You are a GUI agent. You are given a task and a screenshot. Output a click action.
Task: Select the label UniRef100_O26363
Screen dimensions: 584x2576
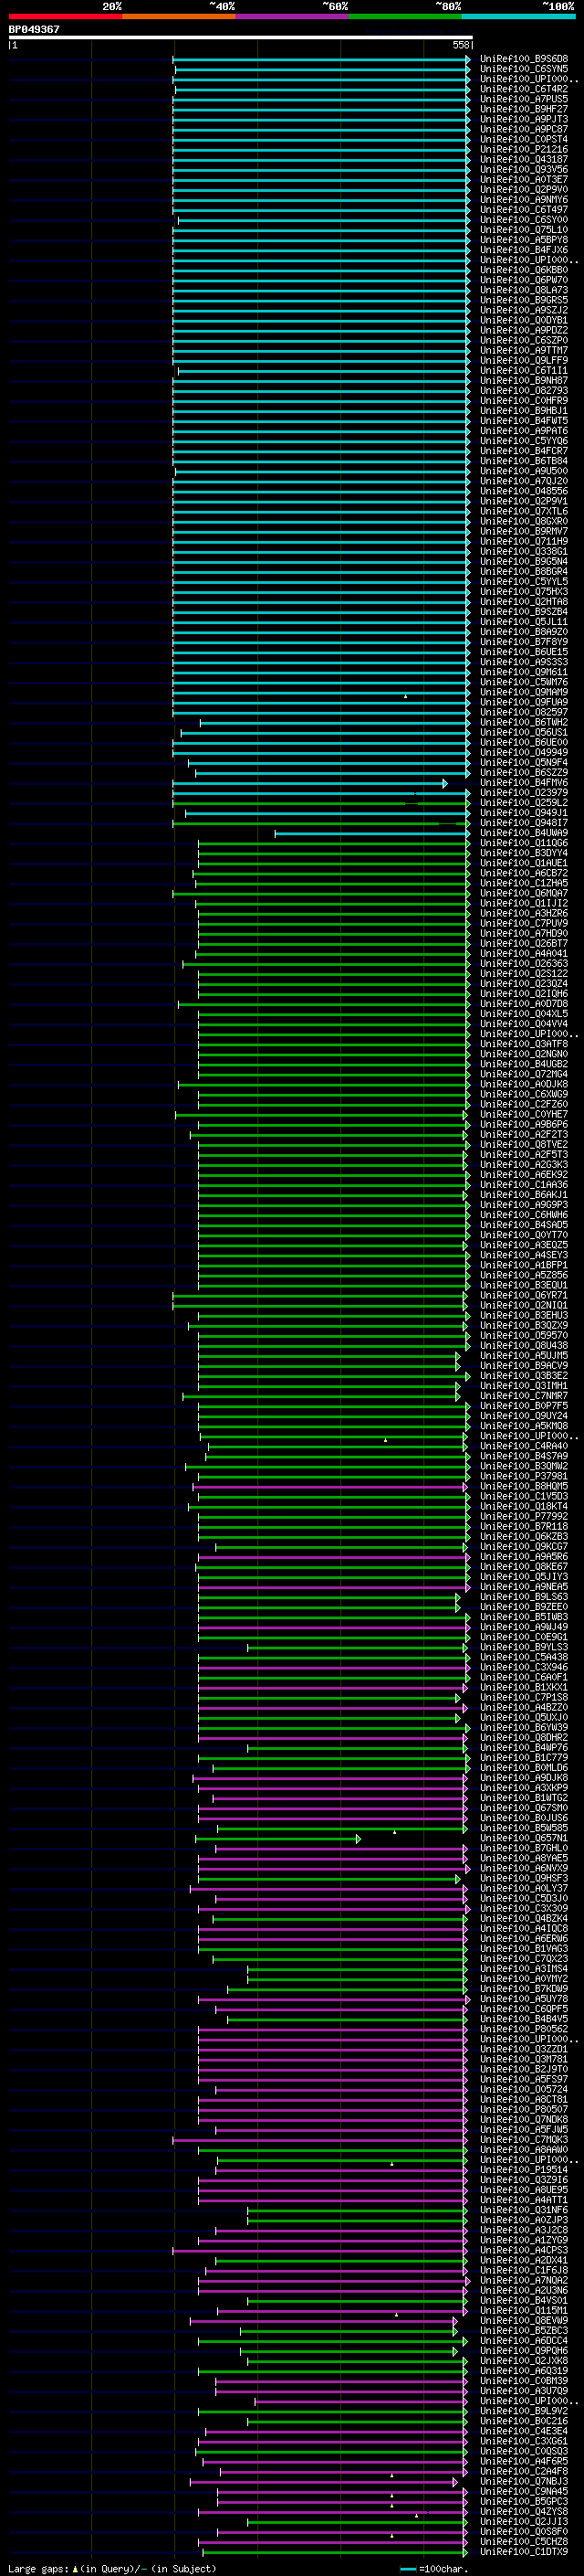pos(524,964)
